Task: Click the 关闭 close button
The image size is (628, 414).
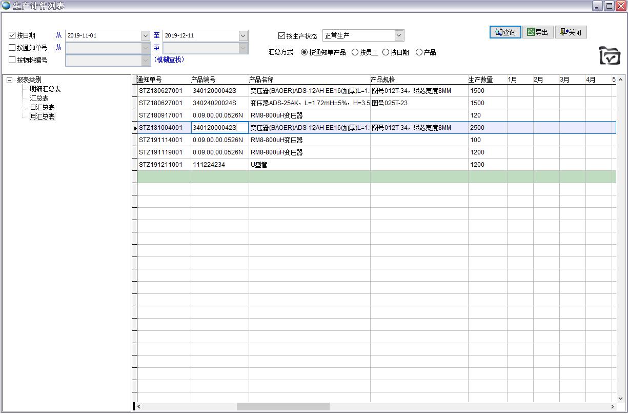Action: (570, 32)
